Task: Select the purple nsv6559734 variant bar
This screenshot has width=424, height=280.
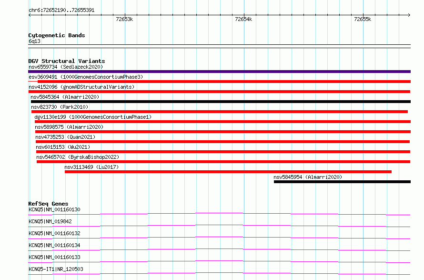Action: (219, 72)
